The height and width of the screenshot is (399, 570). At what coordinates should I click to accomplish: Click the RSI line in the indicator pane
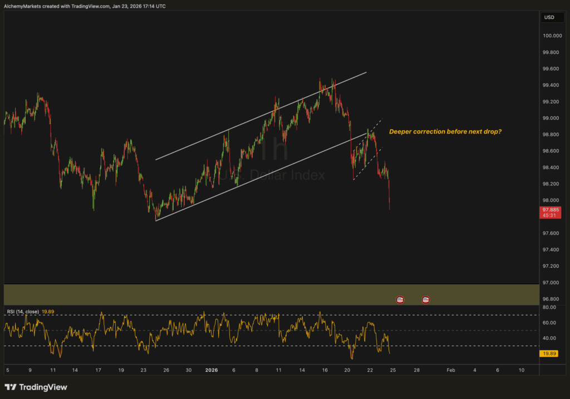pos(167,330)
